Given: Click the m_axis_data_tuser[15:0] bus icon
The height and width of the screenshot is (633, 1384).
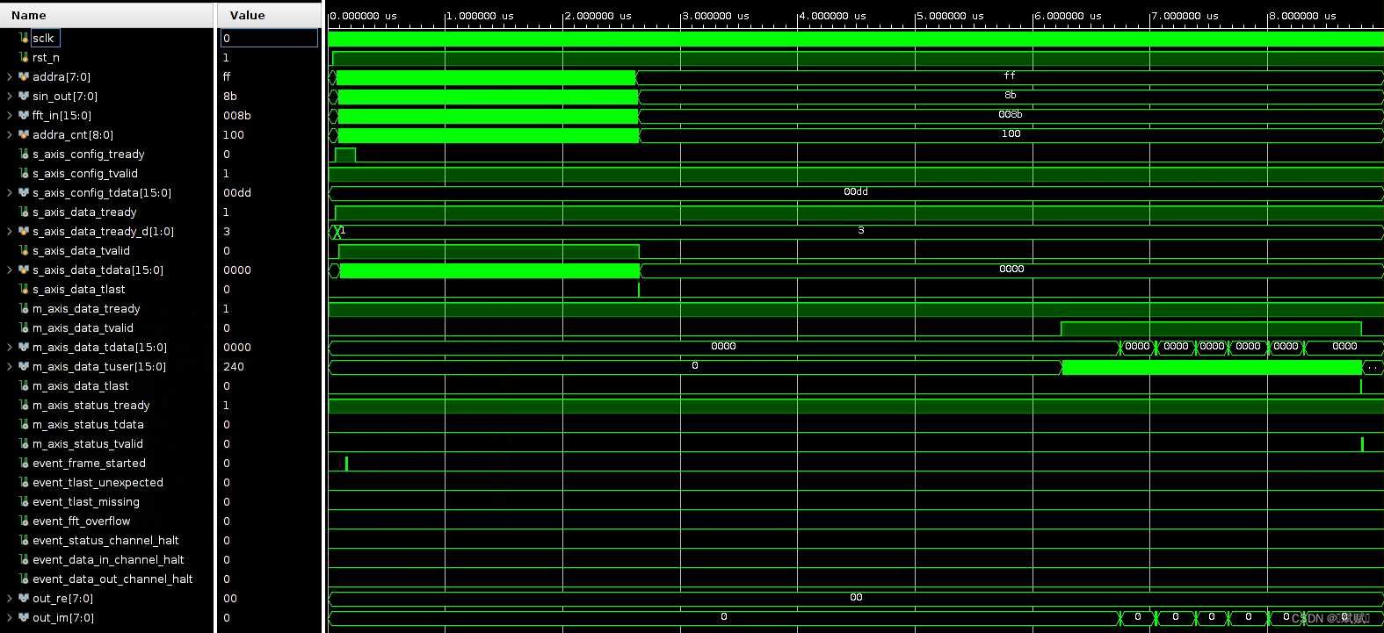Looking at the screenshot, I should click(25, 366).
